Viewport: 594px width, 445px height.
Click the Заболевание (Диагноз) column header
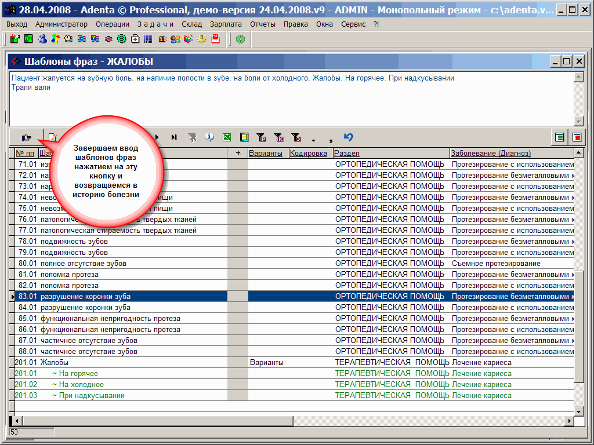pyautogui.click(x=490, y=153)
